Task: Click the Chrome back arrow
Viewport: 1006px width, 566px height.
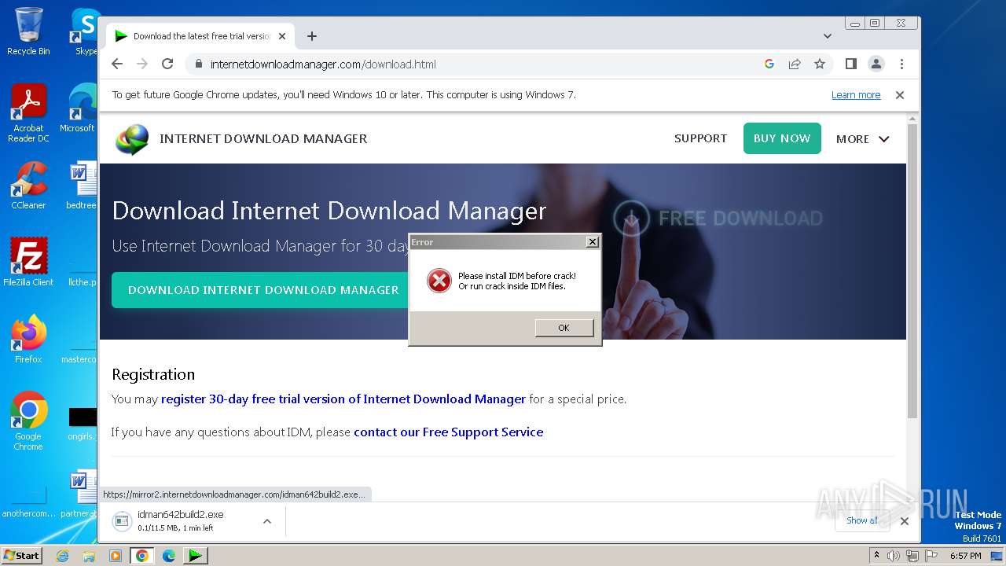Action: click(x=117, y=64)
